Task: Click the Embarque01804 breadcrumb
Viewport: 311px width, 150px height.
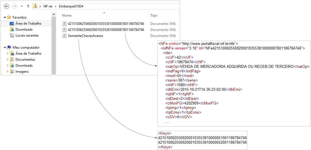Action: 71,6
